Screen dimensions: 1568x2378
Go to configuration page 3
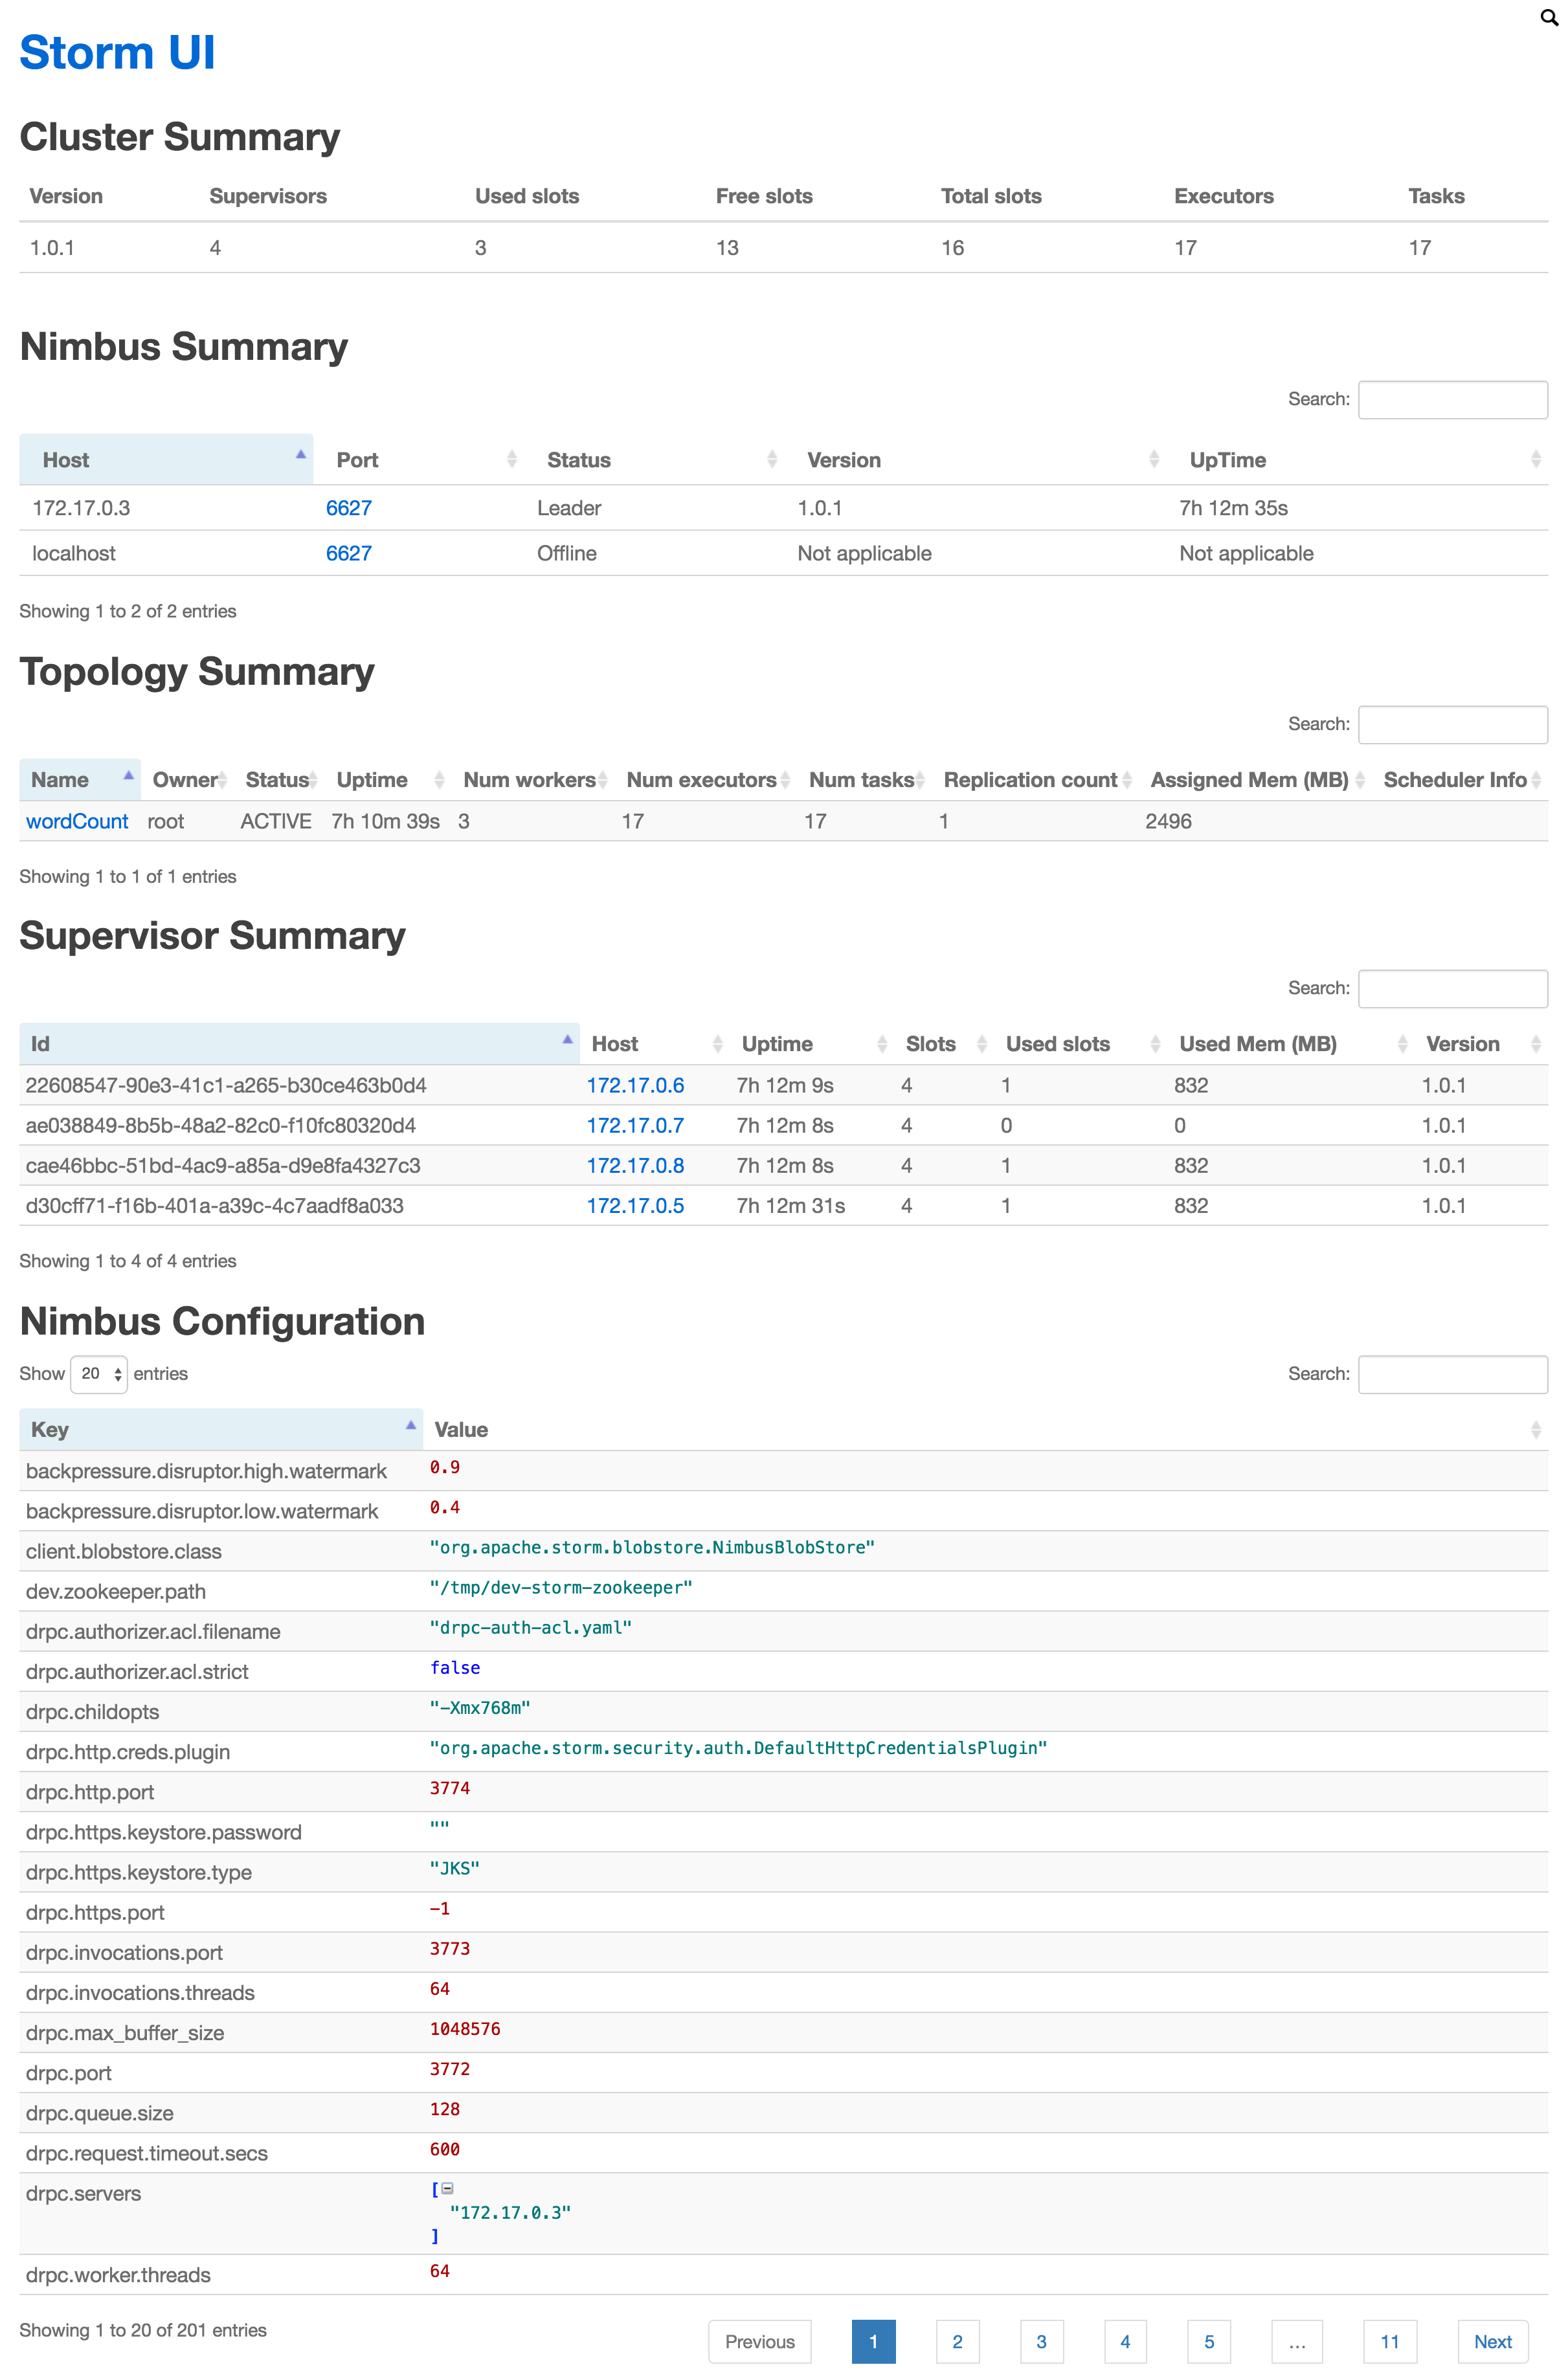pyautogui.click(x=1041, y=2341)
